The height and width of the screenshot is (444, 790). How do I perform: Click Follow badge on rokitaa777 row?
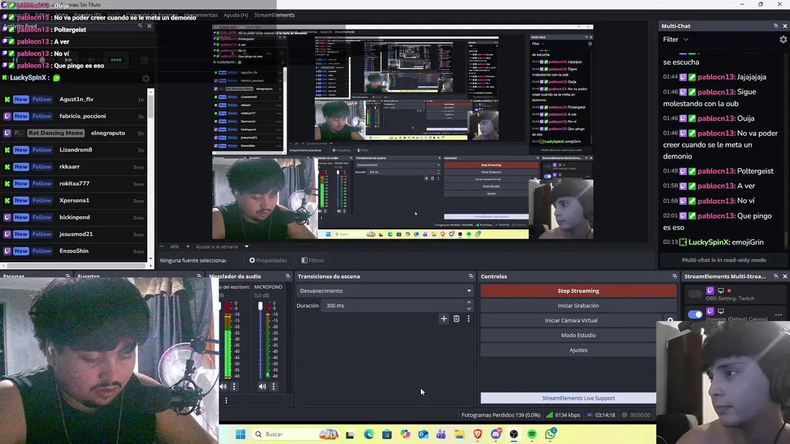coord(42,183)
